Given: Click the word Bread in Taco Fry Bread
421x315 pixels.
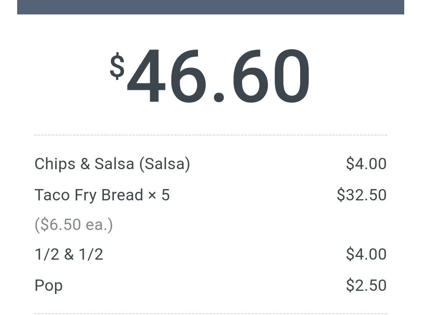Looking at the screenshot, I should pos(122,195).
